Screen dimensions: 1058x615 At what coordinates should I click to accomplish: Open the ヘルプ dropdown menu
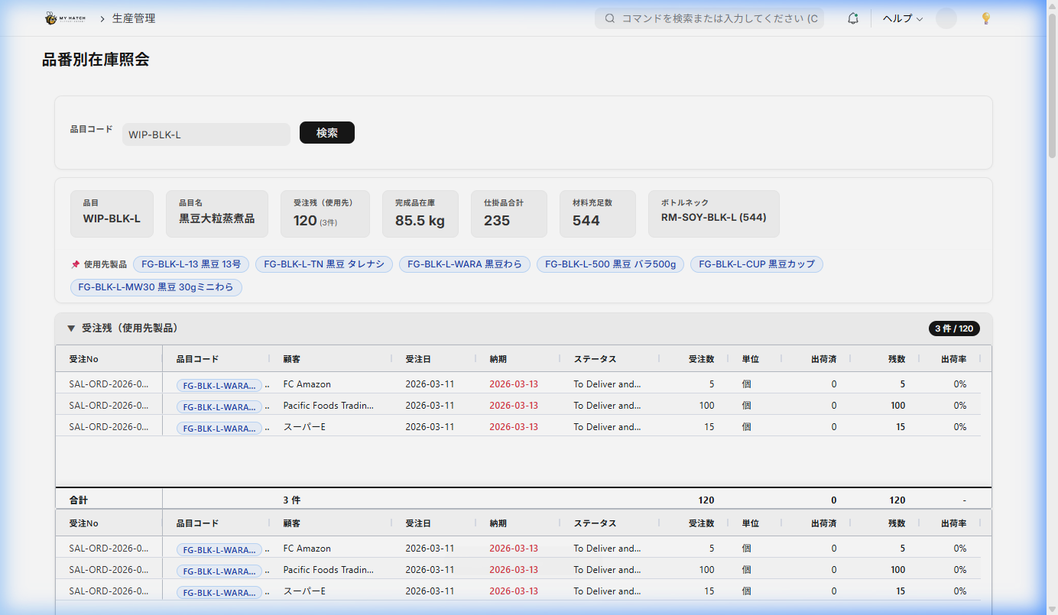(x=901, y=18)
